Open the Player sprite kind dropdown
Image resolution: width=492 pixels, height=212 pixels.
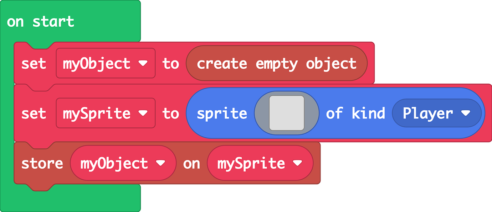(x=466, y=113)
